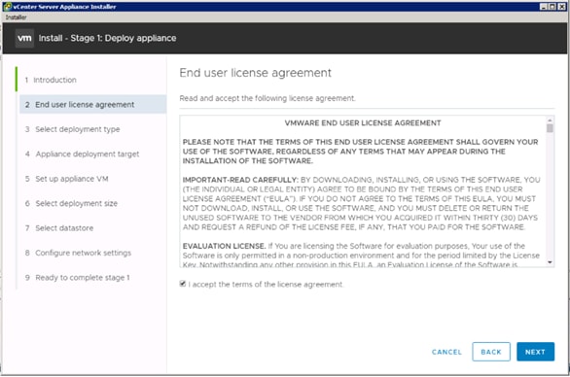The height and width of the screenshot is (377, 570).
Task: Click the VMware vm logo icon
Action: point(24,38)
